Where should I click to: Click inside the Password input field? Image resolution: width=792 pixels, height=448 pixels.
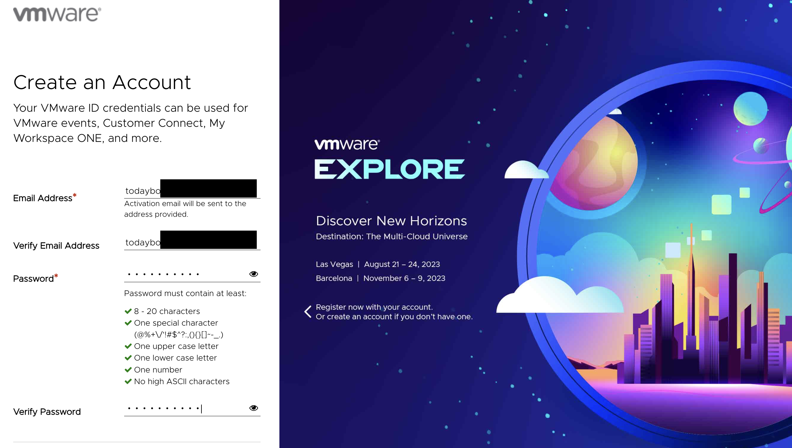192,274
